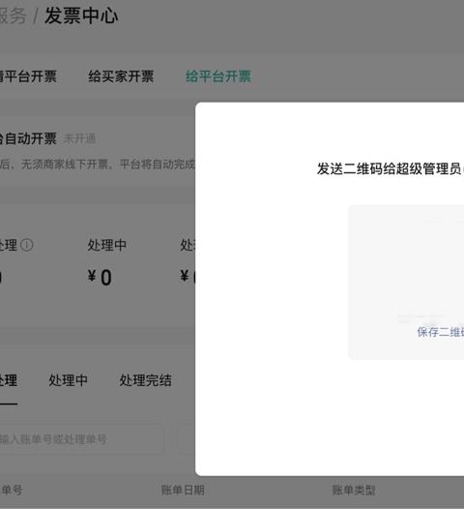Switch to the leftmost 平台开票 tab
This screenshot has height=509, width=464.
[28, 76]
